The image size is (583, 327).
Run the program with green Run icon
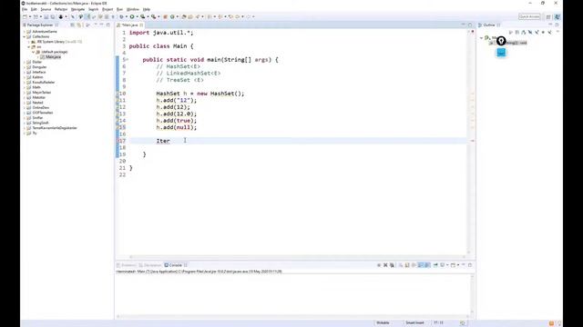[x=132, y=16]
